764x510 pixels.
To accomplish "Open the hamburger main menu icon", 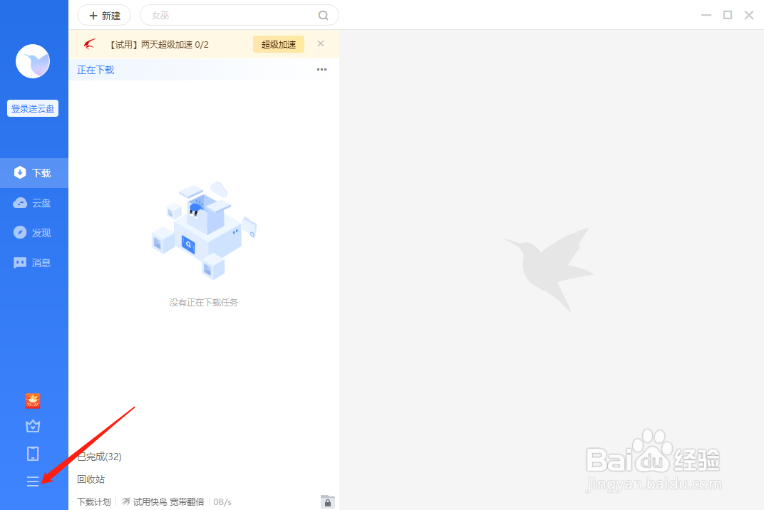I will coord(33,482).
